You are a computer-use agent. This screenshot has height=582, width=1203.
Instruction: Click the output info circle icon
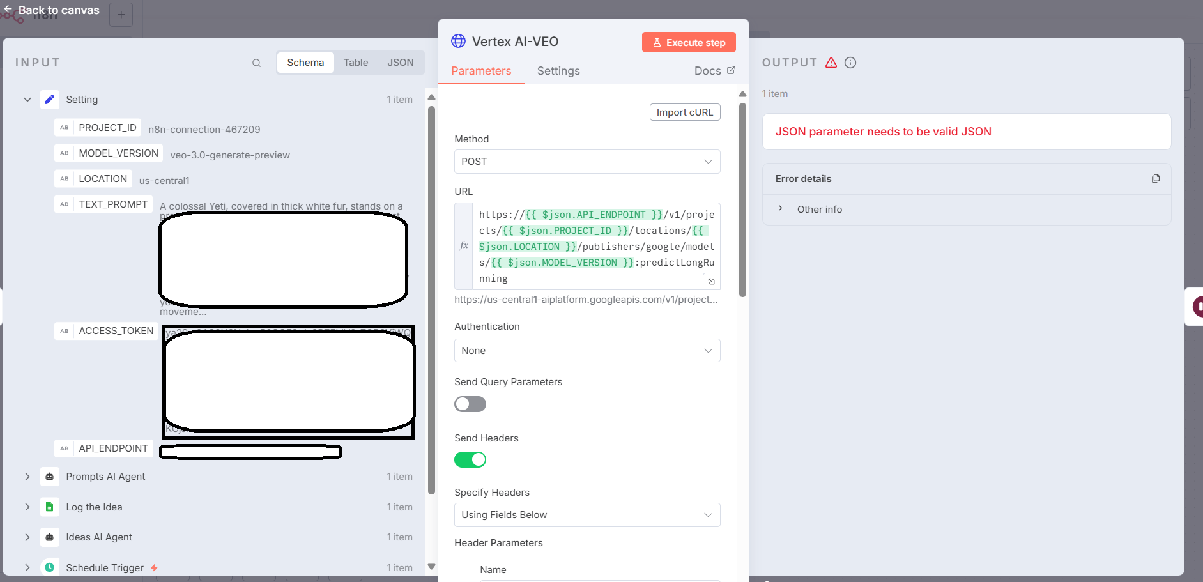[x=850, y=63]
